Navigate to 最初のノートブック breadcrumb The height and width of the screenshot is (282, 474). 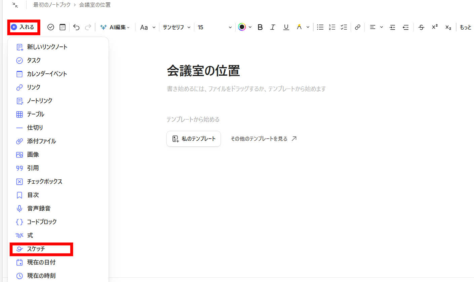pyautogui.click(x=50, y=5)
